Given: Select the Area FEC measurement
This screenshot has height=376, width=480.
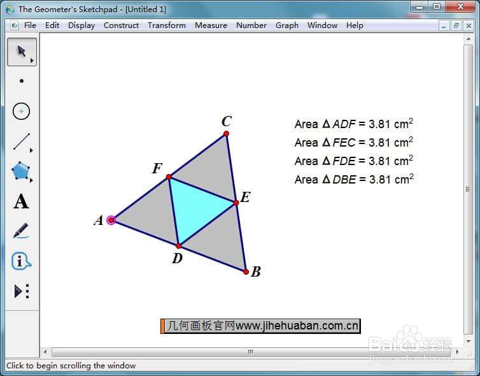Looking at the screenshot, I should tap(353, 142).
